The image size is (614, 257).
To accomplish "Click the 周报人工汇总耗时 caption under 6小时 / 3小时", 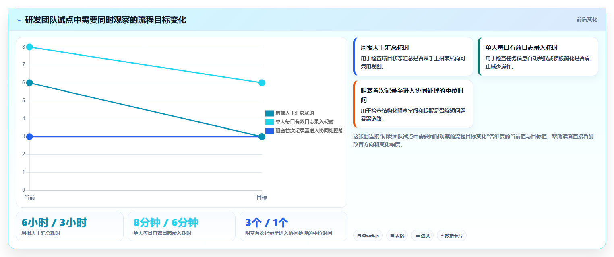I will click(x=41, y=233).
